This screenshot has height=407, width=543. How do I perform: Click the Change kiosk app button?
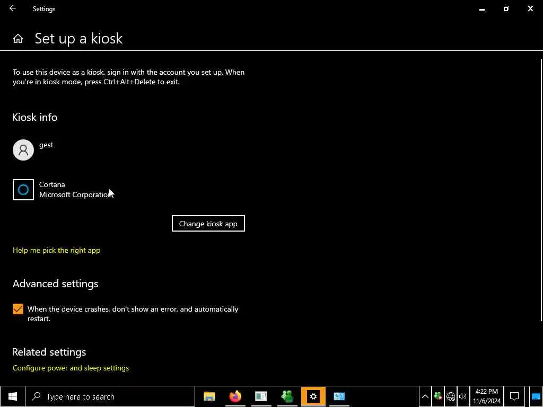tap(208, 224)
